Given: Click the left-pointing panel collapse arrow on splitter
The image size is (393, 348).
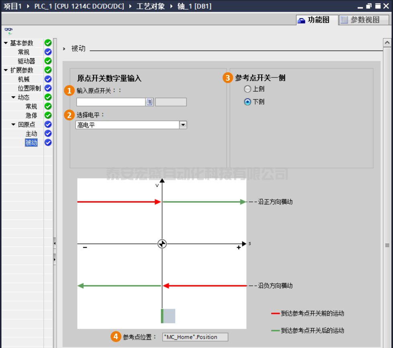Looking at the screenshot, I should (x=55, y=243).
